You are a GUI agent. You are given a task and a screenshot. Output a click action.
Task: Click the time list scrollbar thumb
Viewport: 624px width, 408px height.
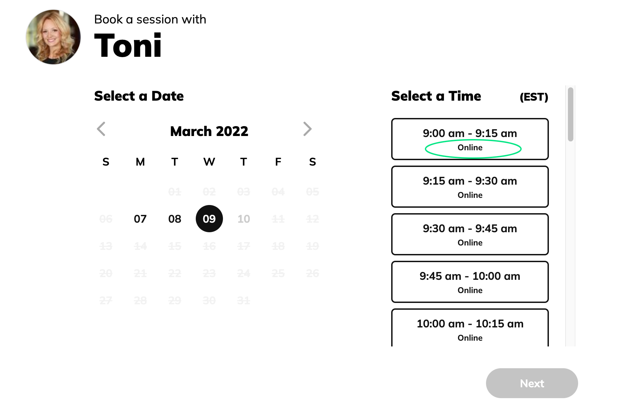[x=571, y=114]
